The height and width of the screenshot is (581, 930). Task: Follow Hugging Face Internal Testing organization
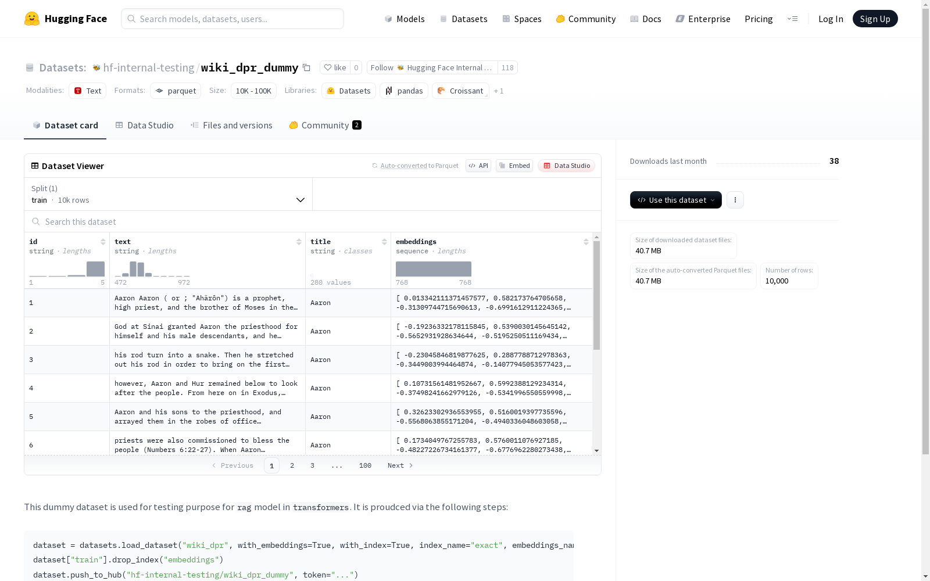(x=432, y=67)
